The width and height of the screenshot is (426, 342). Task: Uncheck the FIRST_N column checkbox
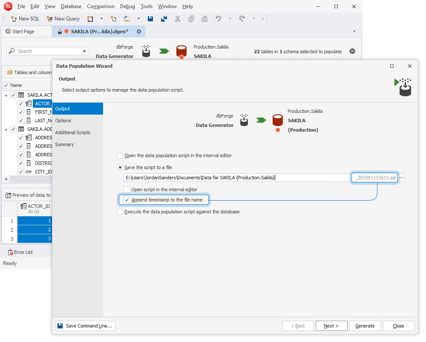pyautogui.click(x=20, y=112)
